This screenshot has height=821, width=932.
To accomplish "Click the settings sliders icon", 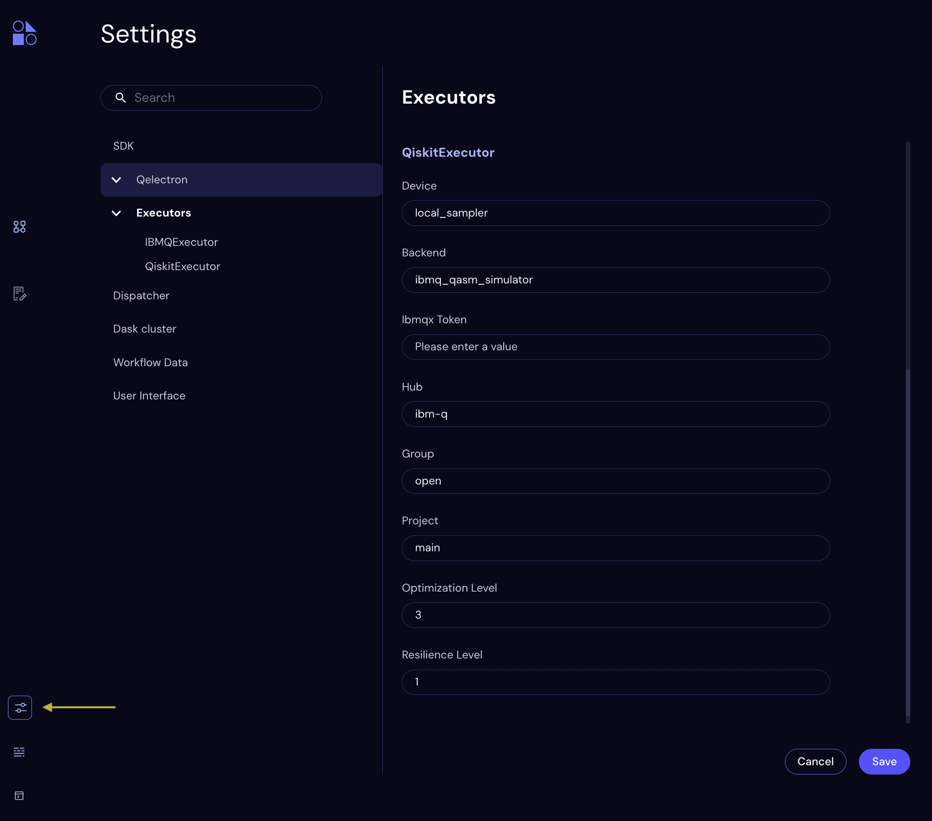I will pos(20,708).
